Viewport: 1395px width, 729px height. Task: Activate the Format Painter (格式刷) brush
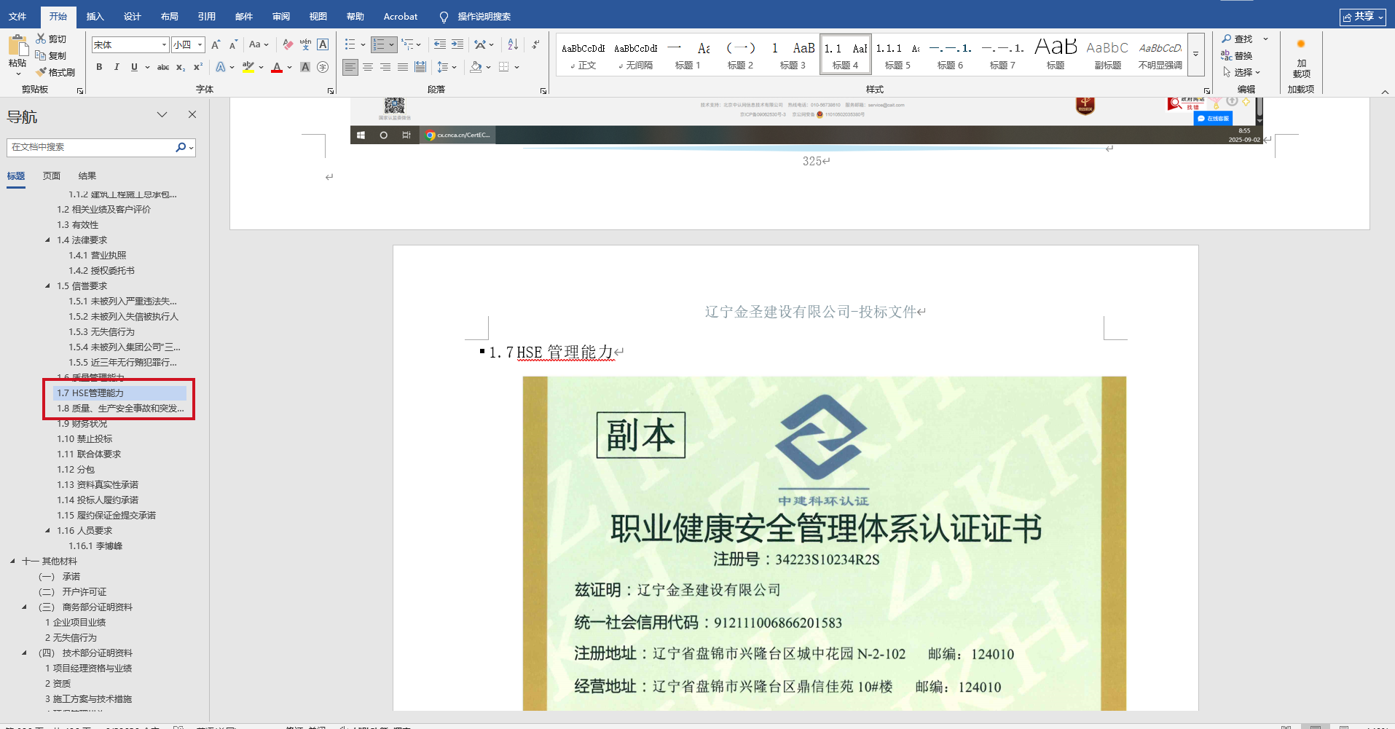coord(41,72)
